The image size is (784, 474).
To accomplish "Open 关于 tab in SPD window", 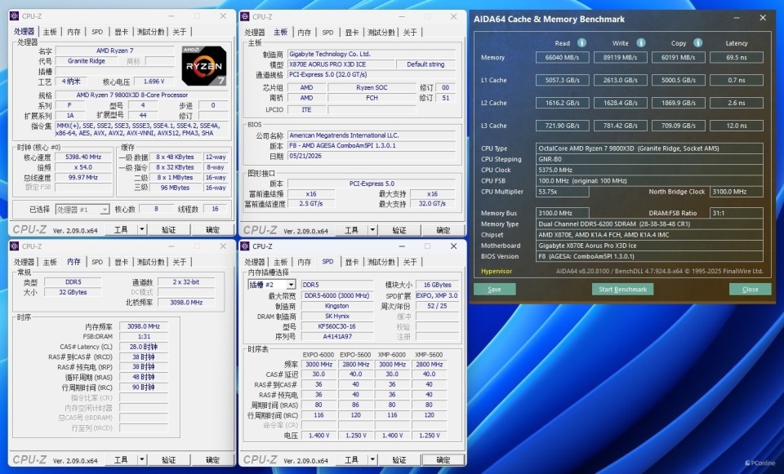I will click(410, 262).
